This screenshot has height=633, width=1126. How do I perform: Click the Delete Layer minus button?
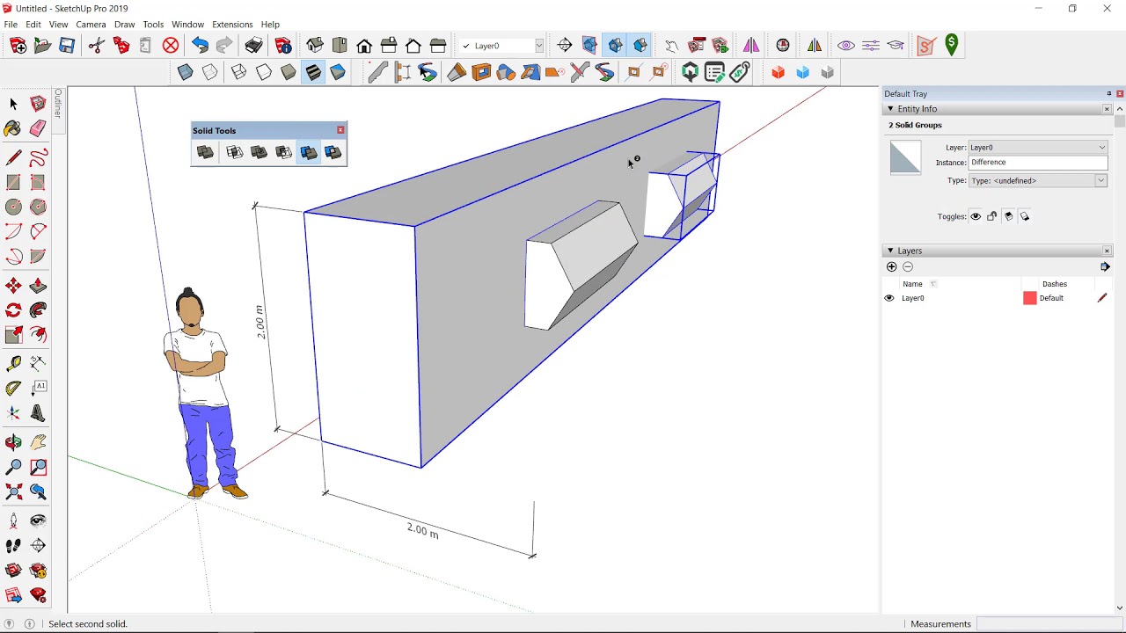pos(908,266)
